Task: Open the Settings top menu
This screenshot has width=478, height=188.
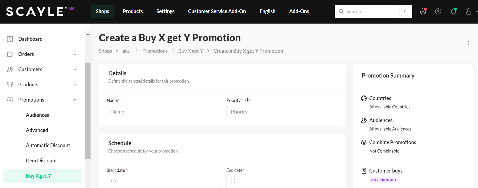Action: tap(165, 11)
